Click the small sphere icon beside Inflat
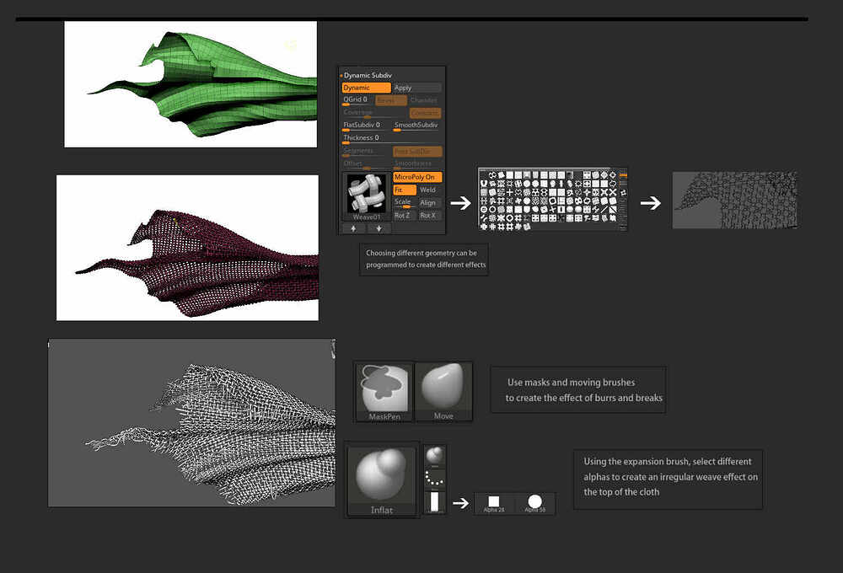 (x=434, y=456)
